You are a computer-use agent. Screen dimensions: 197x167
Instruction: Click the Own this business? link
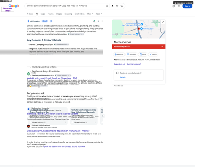(x=134, y=64)
